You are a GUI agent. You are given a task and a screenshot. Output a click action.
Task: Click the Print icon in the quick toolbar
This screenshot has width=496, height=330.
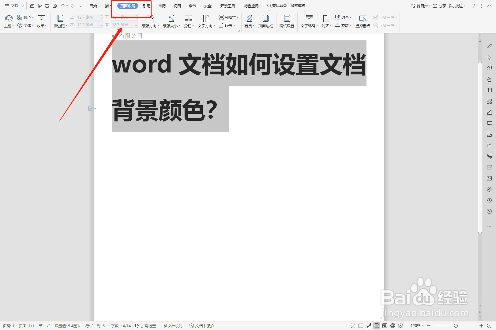[47, 6]
